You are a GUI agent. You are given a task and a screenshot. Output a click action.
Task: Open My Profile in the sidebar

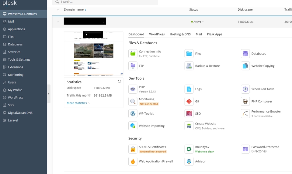[x=23, y=90]
